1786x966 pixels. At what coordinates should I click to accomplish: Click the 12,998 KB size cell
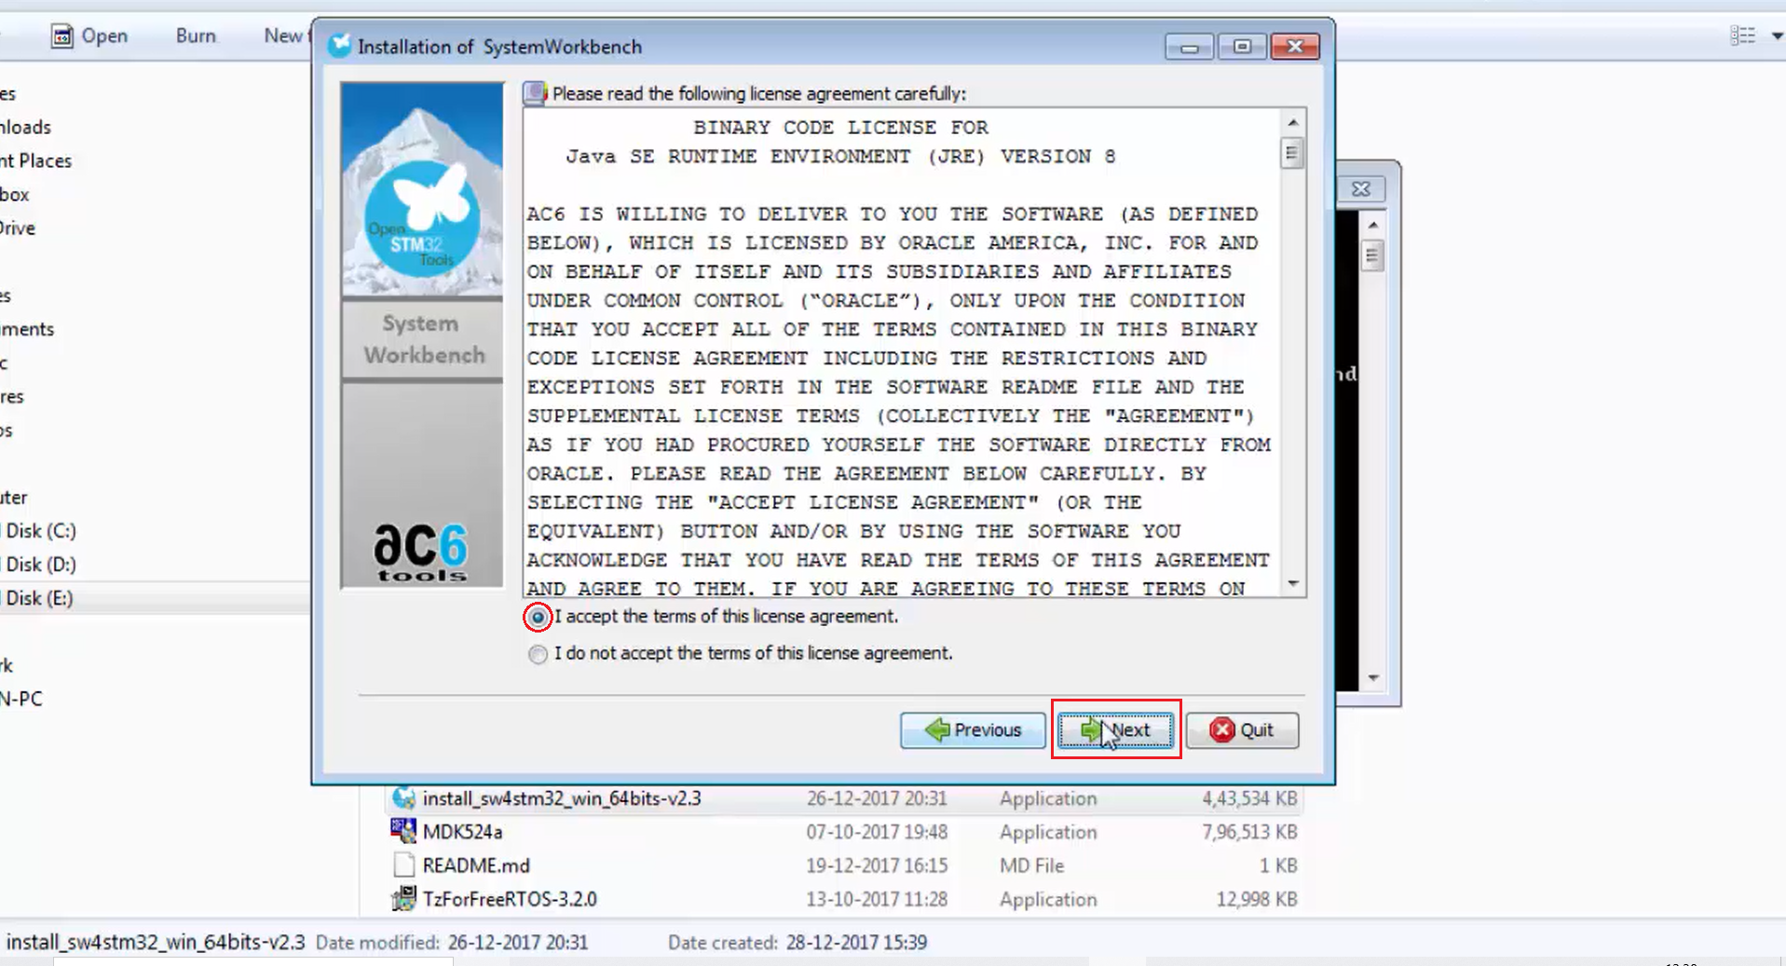[1257, 899]
